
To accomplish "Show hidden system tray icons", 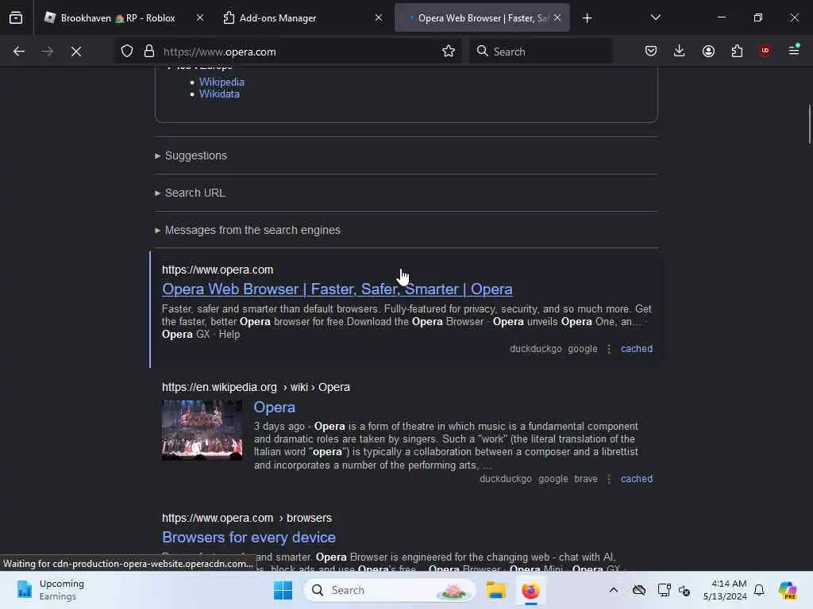I will [x=614, y=590].
